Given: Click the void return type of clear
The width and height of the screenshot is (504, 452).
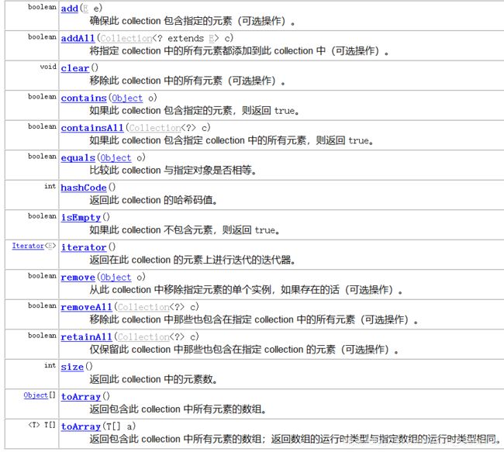Looking at the screenshot, I should 48,67.
